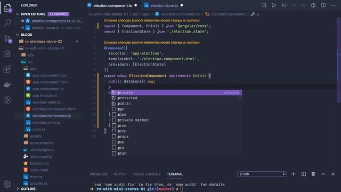Open the Problems panel tab
Viewport: 341px width, 192px height.
[x=99, y=174]
